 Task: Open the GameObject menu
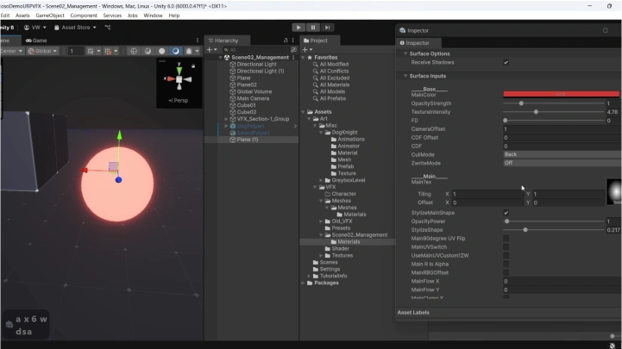tap(50, 16)
